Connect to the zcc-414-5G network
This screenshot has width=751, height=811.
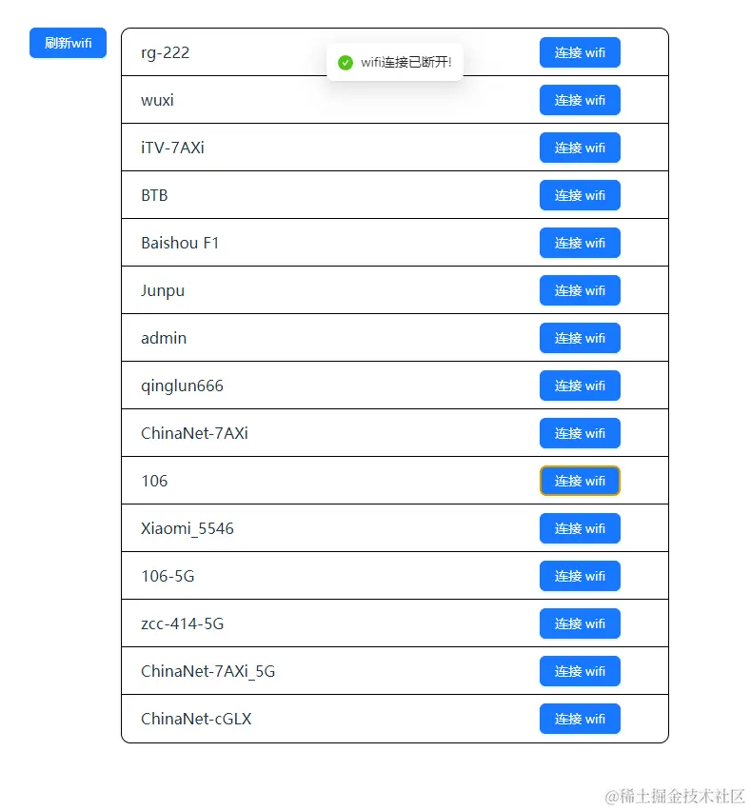click(x=580, y=623)
